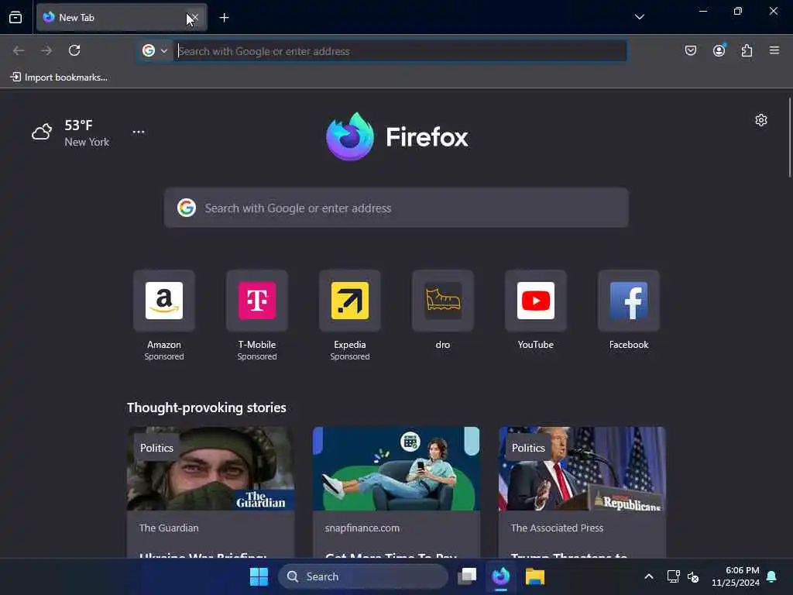Select the New Tab tab
Image resolution: width=793 pixels, height=595 pixels.
[122, 17]
